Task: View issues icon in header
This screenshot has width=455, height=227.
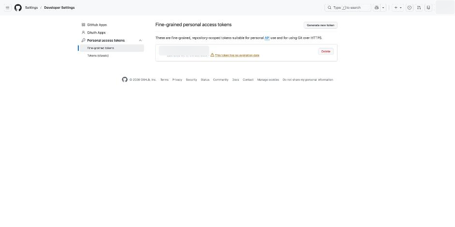Action: coord(410,8)
